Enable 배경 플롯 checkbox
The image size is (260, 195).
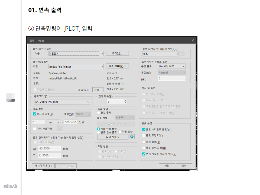144,142
